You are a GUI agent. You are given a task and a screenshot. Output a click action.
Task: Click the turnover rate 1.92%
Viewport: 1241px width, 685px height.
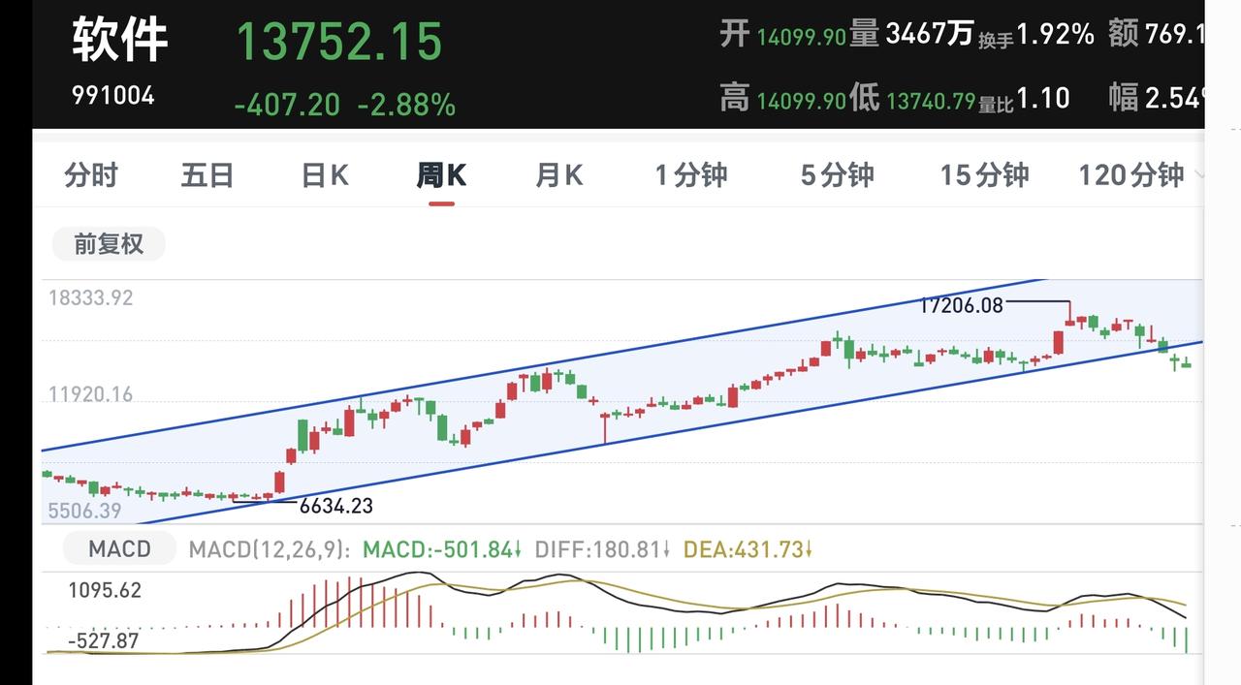point(1056,34)
